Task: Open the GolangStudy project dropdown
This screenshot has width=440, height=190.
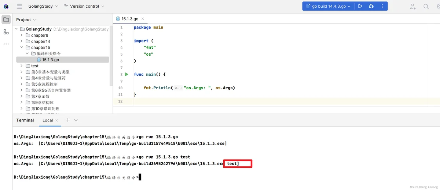Action: [x=43, y=6]
